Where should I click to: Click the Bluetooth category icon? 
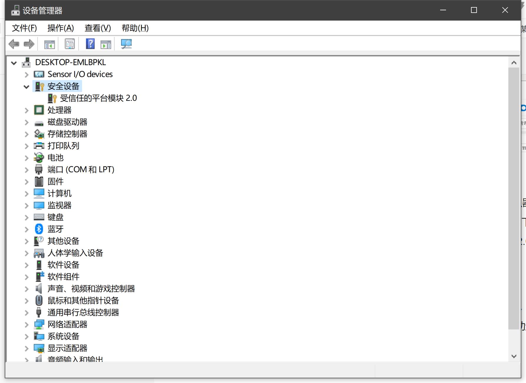[39, 229]
